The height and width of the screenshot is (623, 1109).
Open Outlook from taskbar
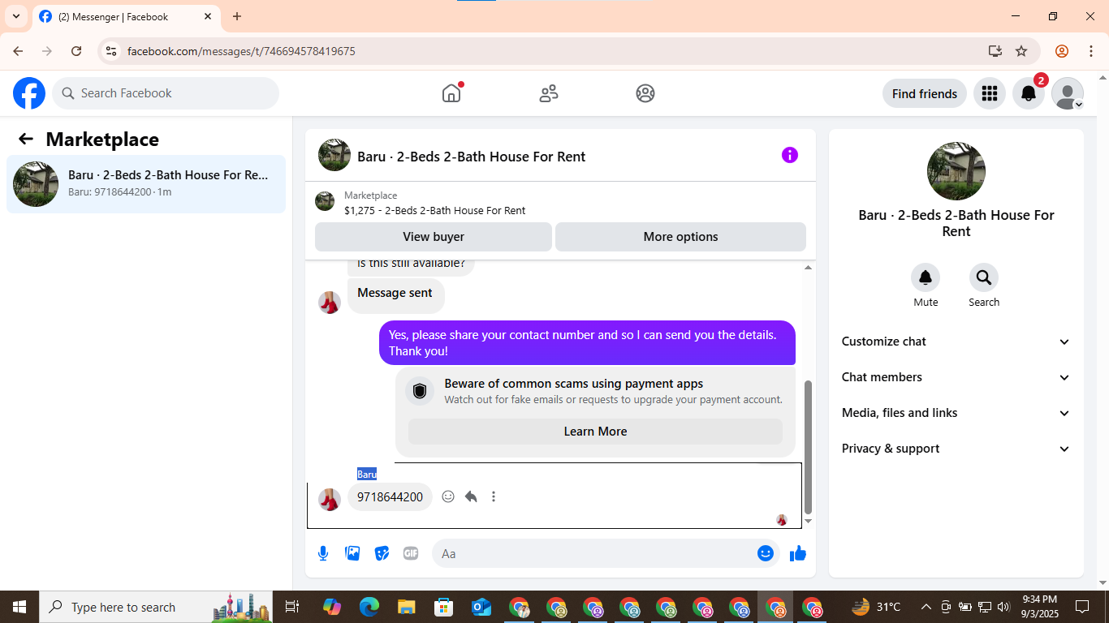coord(481,607)
